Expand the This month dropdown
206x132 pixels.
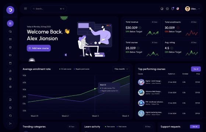pyautogui.click(x=121, y=69)
